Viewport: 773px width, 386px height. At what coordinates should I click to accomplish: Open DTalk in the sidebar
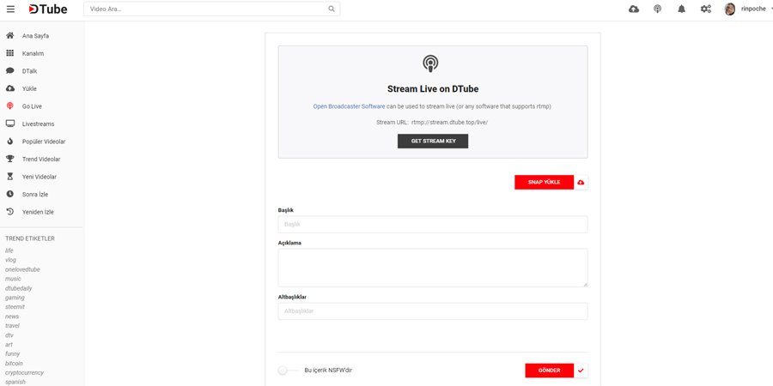coord(29,71)
